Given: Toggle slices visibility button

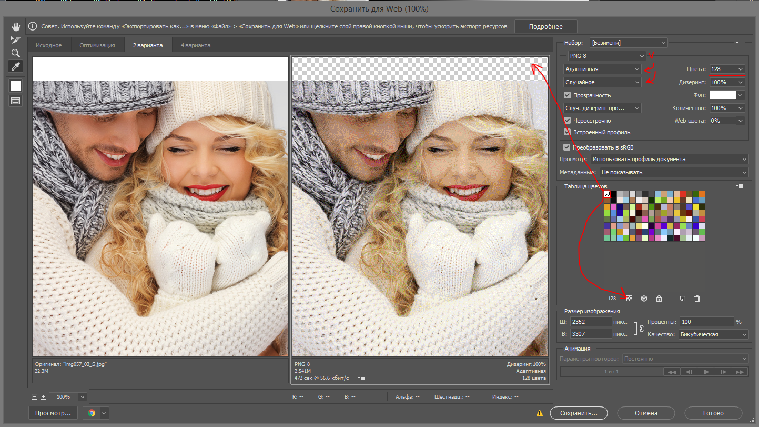Looking at the screenshot, I should (x=16, y=101).
